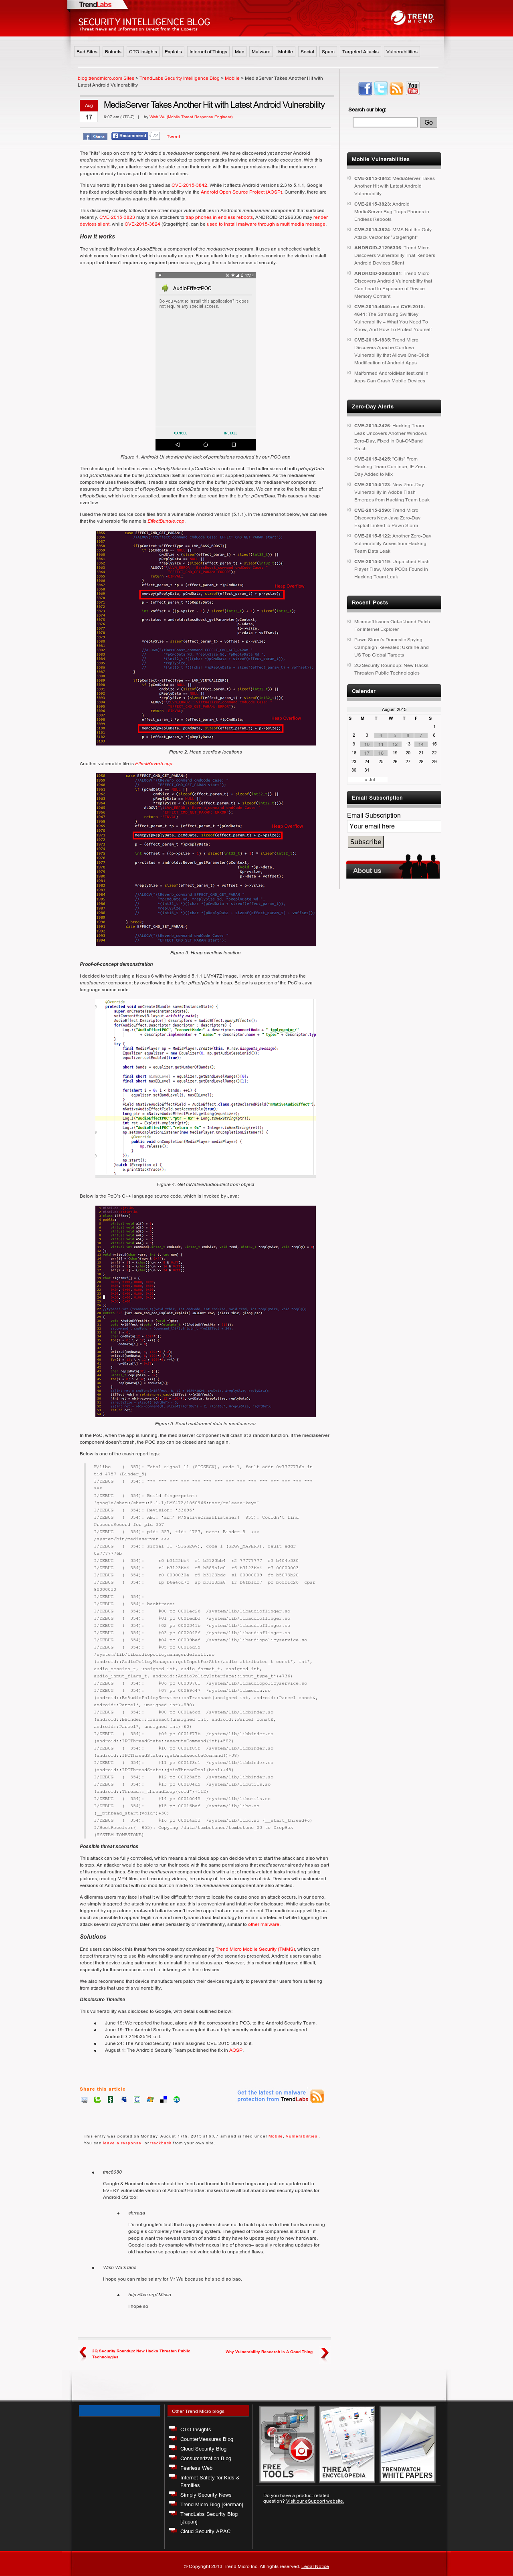513x2576 pixels.
Task: Open August 10 posts in the calendar
Action: coord(367,744)
